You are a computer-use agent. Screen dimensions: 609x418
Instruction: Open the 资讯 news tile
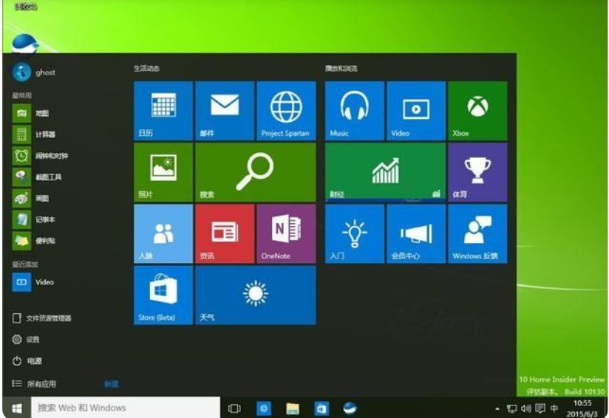pyautogui.click(x=225, y=233)
